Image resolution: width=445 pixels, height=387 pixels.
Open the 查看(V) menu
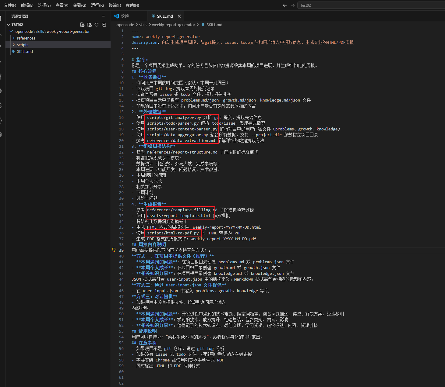click(x=62, y=5)
